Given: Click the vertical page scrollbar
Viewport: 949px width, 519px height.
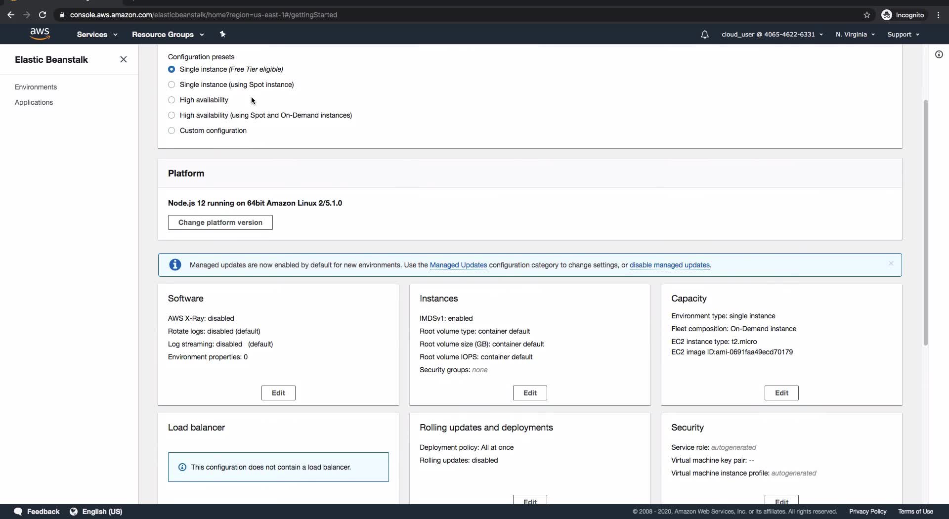Looking at the screenshot, I should [x=925, y=222].
